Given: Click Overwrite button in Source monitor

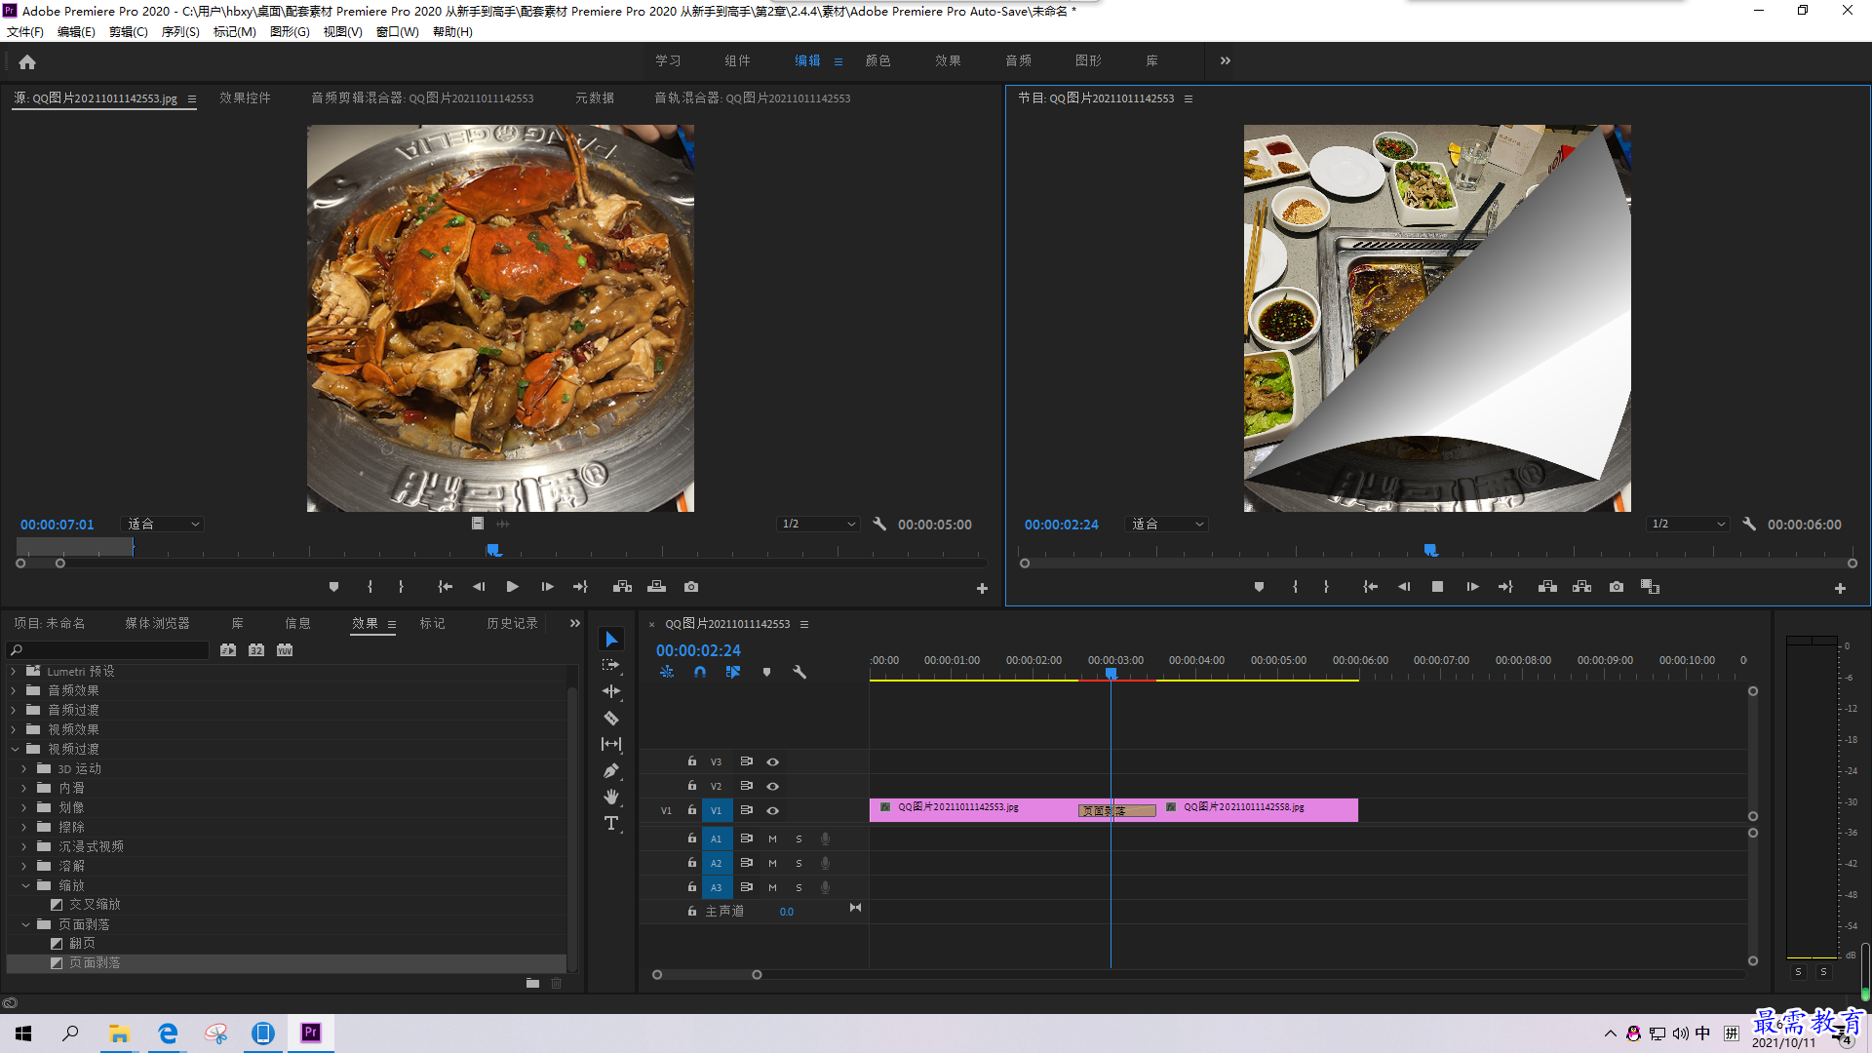Looking at the screenshot, I should tap(656, 587).
